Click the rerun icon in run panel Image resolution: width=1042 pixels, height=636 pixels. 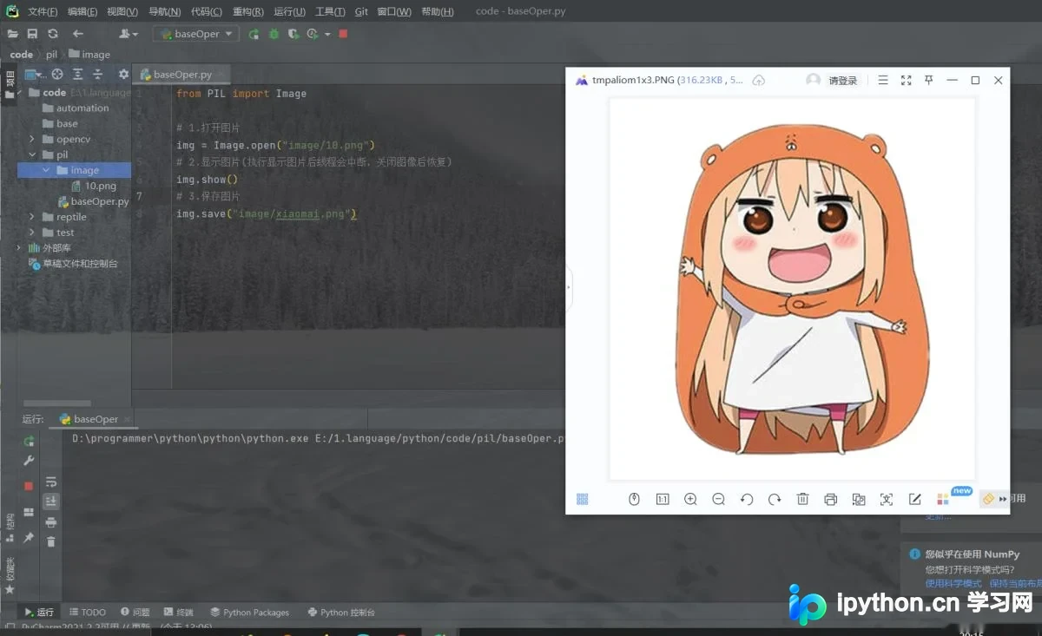(x=29, y=442)
